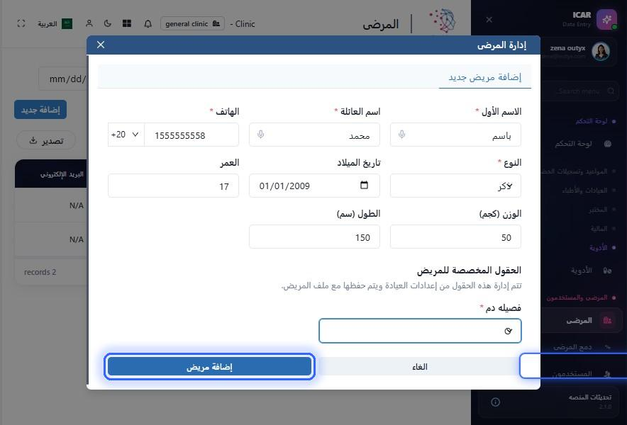Screen dimensions: 627x425
Task: Click the phone number field 1555555558
Action: coord(192,135)
